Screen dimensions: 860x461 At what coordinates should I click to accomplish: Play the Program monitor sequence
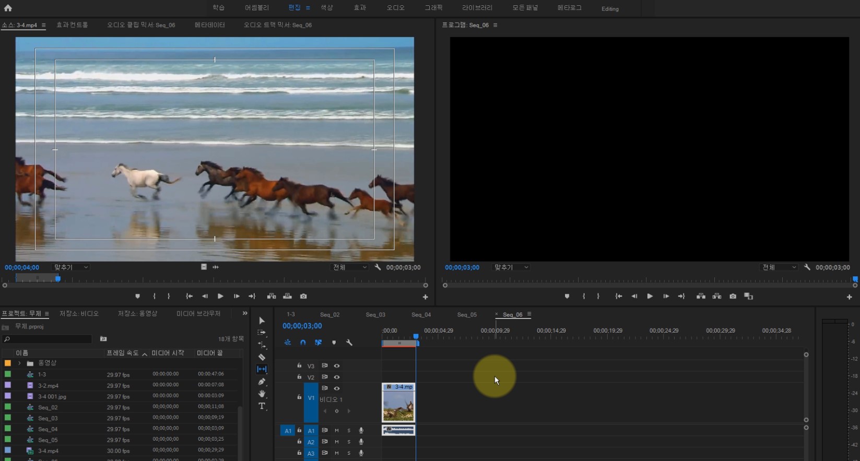650,296
